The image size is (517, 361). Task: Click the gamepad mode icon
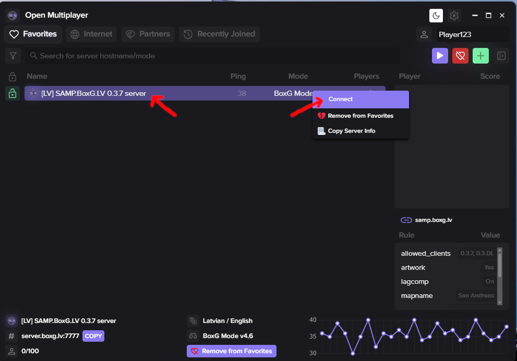[x=193, y=336]
